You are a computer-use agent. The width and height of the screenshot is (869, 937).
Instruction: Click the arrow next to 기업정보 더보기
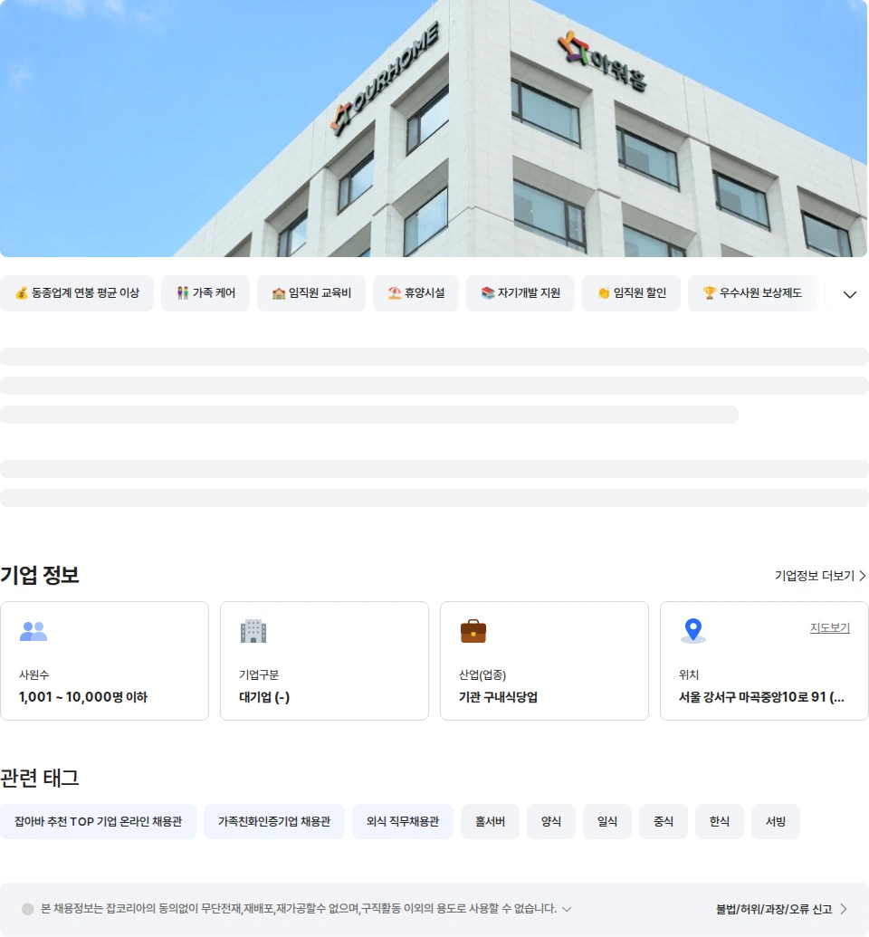click(863, 576)
